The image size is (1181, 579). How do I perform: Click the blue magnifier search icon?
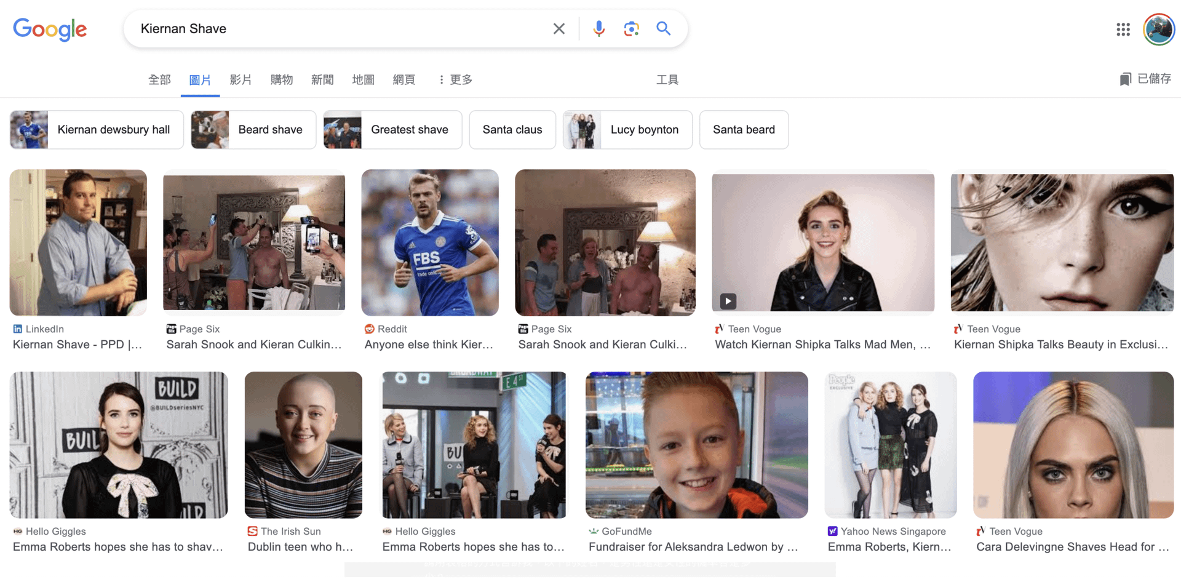(x=663, y=29)
